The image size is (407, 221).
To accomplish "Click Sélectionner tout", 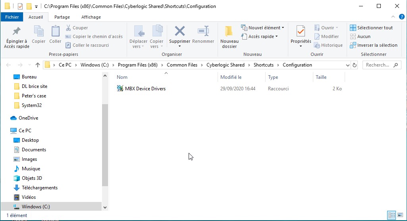I will pos(371,28).
